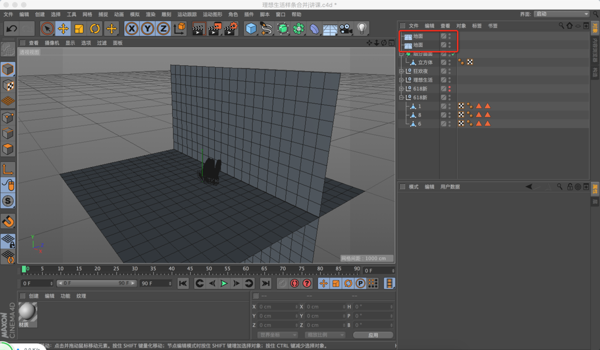Toggle visibility dots of 狂欢夜
Screen dimensions: 600x350
(x=450, y=71)
